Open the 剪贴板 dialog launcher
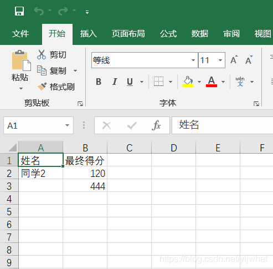This screenshot has width=273, height=269. click(80, 104)
